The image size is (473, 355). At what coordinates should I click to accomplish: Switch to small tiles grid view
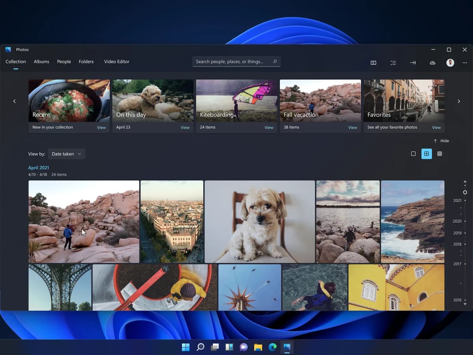[x=439, y=154]
